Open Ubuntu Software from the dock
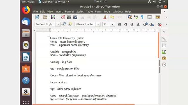Image resolution: width=188 pixels, height=105 pixels. 26,69
